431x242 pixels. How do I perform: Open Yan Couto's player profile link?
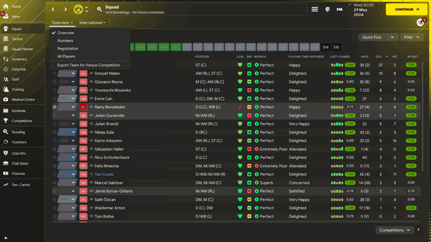104,174
